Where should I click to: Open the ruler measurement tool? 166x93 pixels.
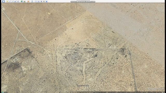point(32,1)
